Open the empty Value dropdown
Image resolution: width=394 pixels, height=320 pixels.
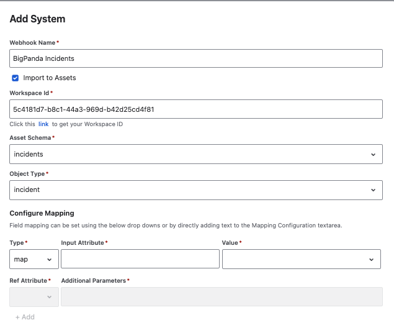point(302,259)
